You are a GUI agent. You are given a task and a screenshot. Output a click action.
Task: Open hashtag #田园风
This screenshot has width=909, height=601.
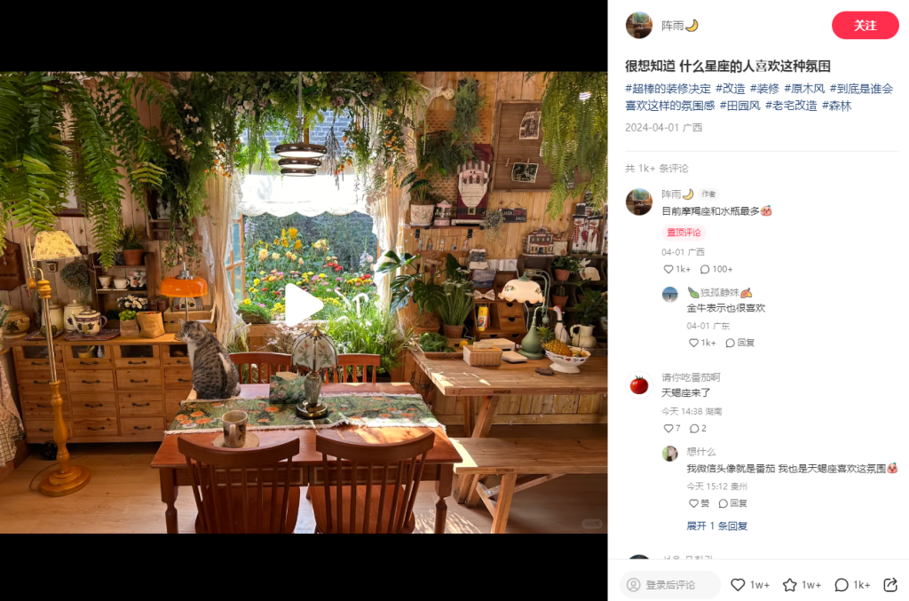739,106
